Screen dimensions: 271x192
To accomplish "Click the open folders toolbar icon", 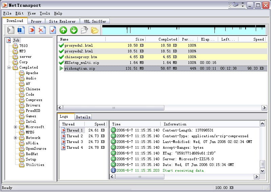I will click(95, 30).
